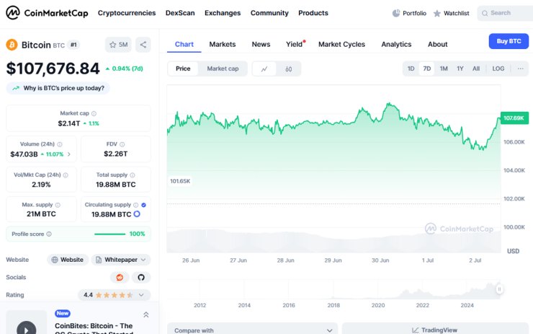The width and height of the screenshot is (533, 334).
Task: Play the CoinBites Bitcoin video
Action: 27,330
